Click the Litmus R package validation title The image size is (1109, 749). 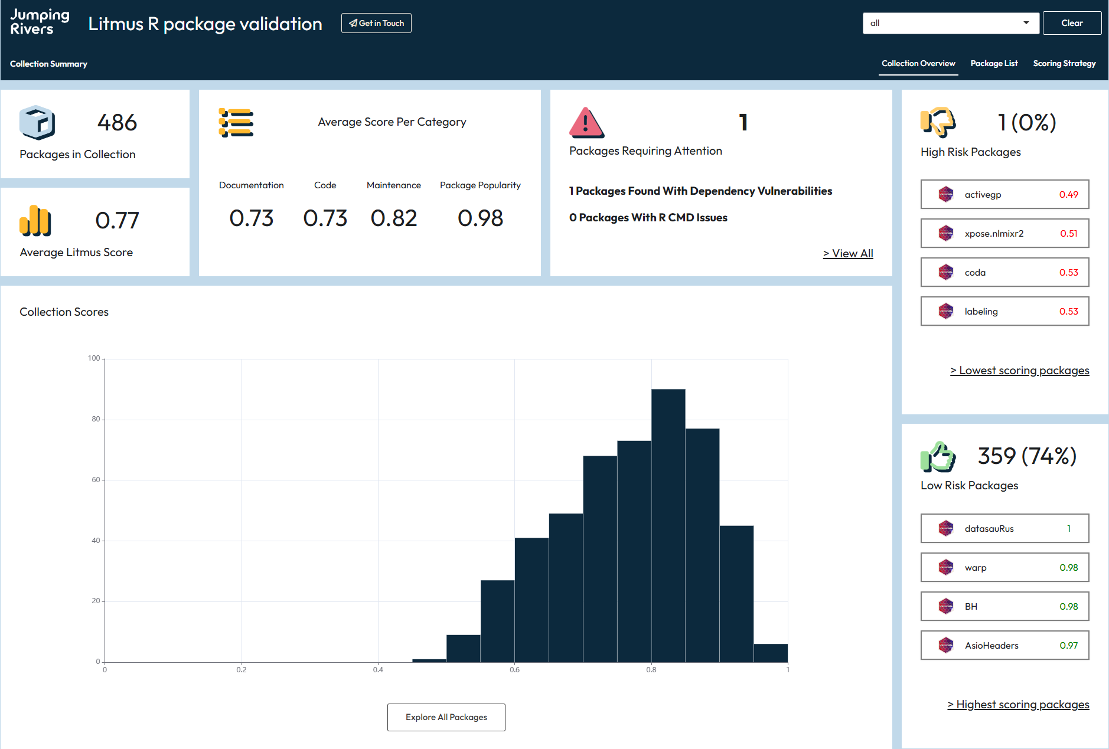pyautogui.click(x=205, y=24)
